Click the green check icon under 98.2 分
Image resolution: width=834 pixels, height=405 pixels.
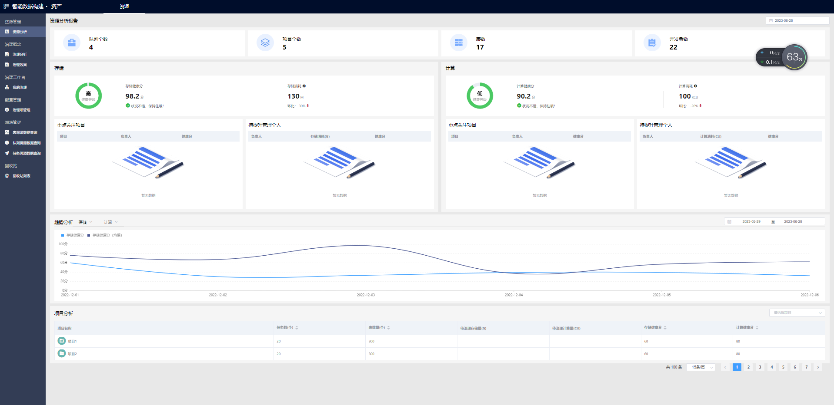tap(128, 105)
